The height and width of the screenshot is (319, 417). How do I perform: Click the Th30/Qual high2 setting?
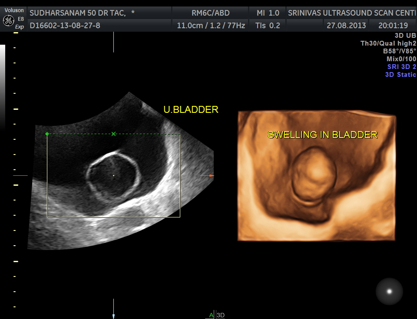click(388, 43)
